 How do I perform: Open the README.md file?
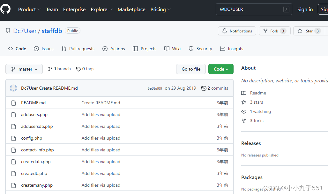(x=33, y=103)
